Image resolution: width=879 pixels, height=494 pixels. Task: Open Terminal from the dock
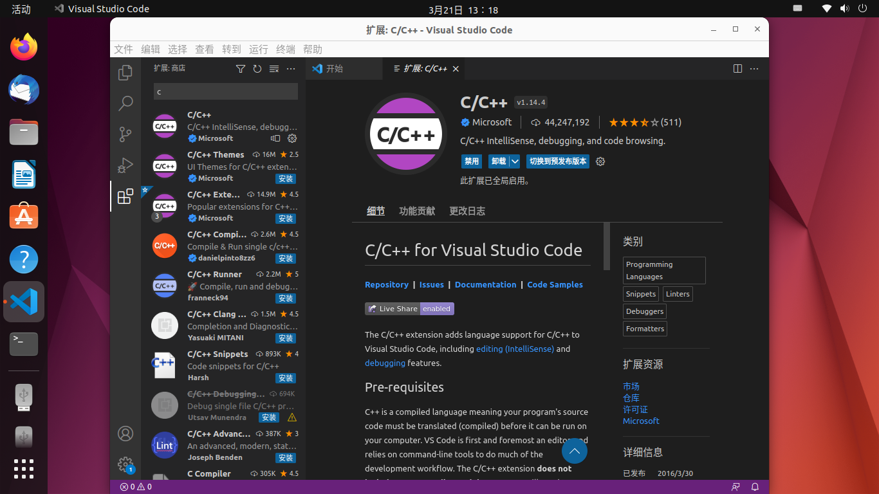pyautogui.click(x=24, y=344)
